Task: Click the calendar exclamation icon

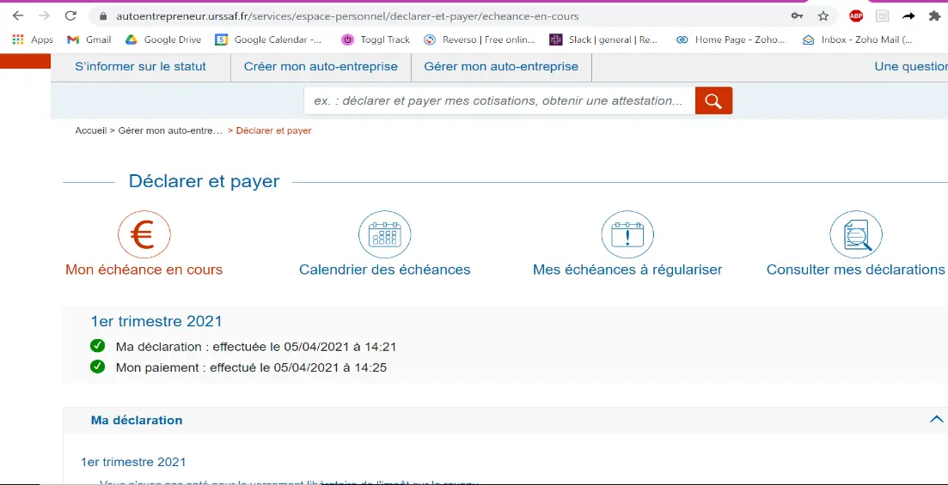Action: pos(627,234)
